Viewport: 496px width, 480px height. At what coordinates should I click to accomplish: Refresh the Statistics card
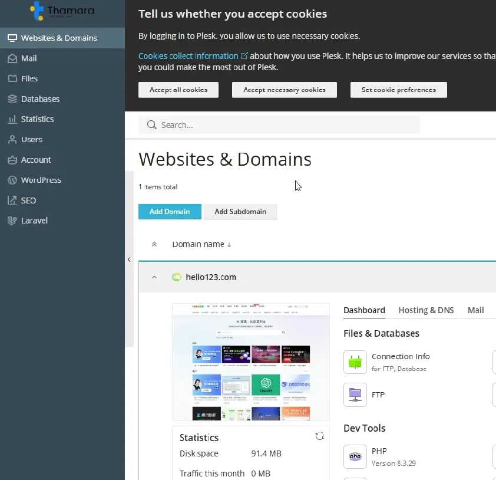[x=319, y=436]
